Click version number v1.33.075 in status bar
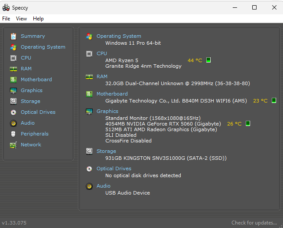Viewport: 283px width, 228px height. tap(14, 223)
